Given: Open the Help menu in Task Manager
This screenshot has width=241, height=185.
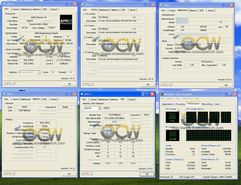Looking at the screenshot, I should 197,99.
